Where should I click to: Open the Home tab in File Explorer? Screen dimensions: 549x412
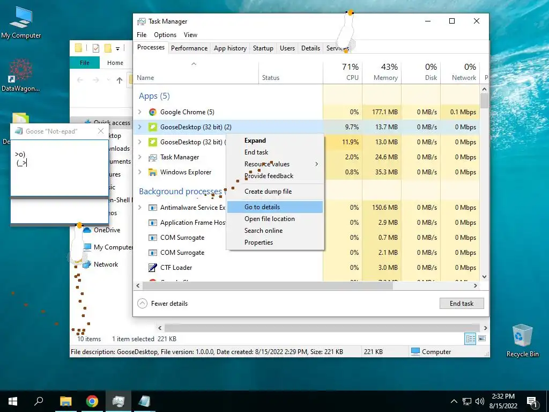pos(115,63)
